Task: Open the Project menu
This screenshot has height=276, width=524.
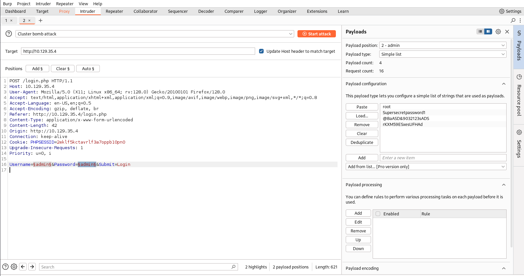Action: click(x=24, y=4)
